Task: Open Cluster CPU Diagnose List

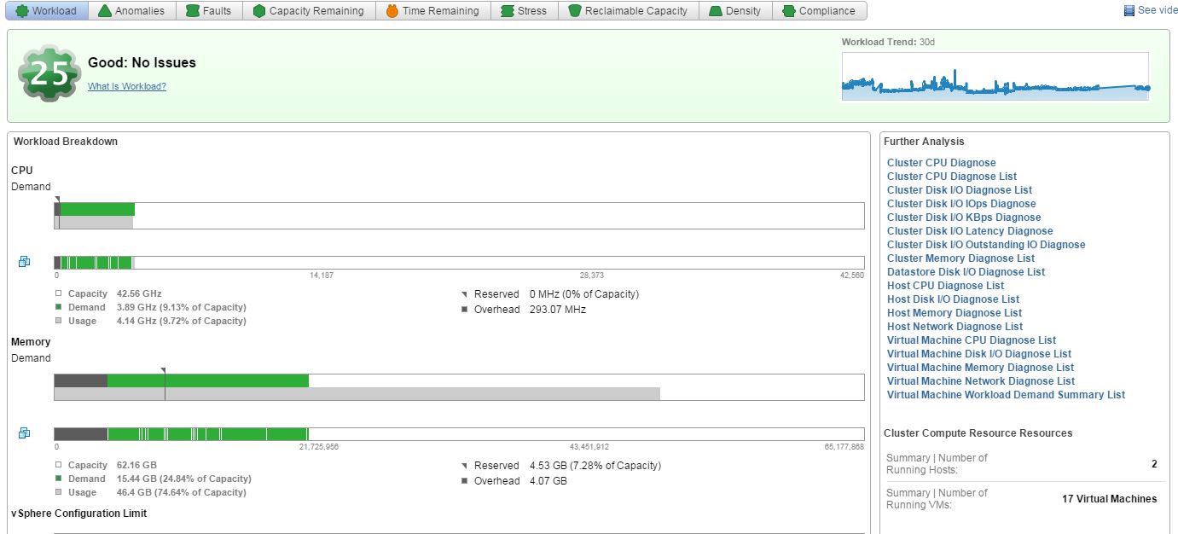Action: (952, 177)
